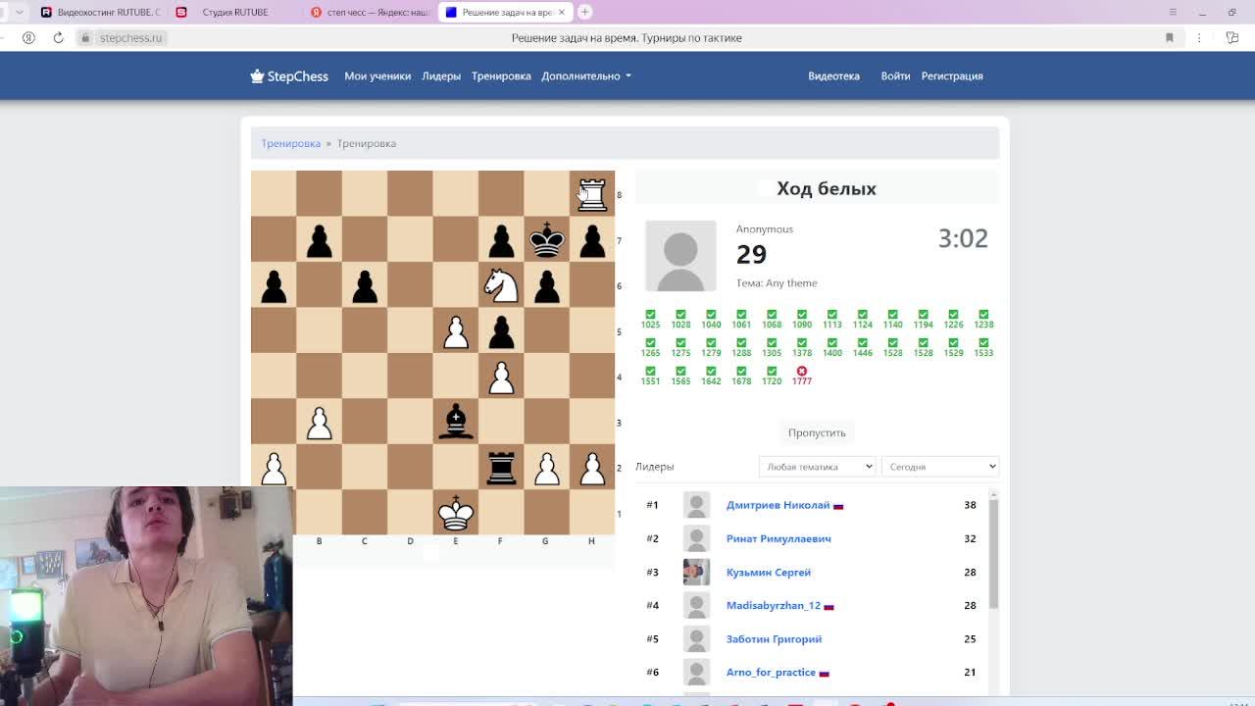Click the Ход белых turn heading
The height and width of the screenshot is (706, 1255).
coord(827,188)
